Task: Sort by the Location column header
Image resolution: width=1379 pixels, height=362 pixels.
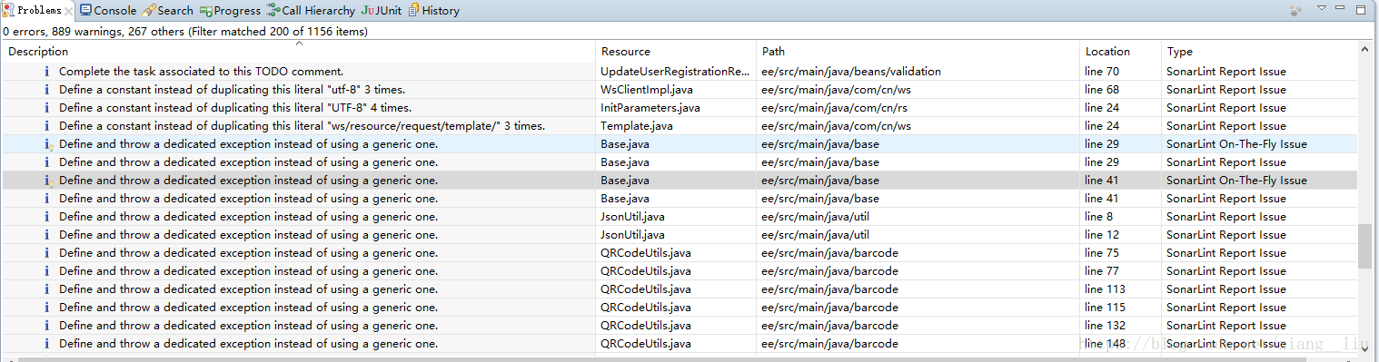Action: pyautogui.click(x=1121, y=52)
